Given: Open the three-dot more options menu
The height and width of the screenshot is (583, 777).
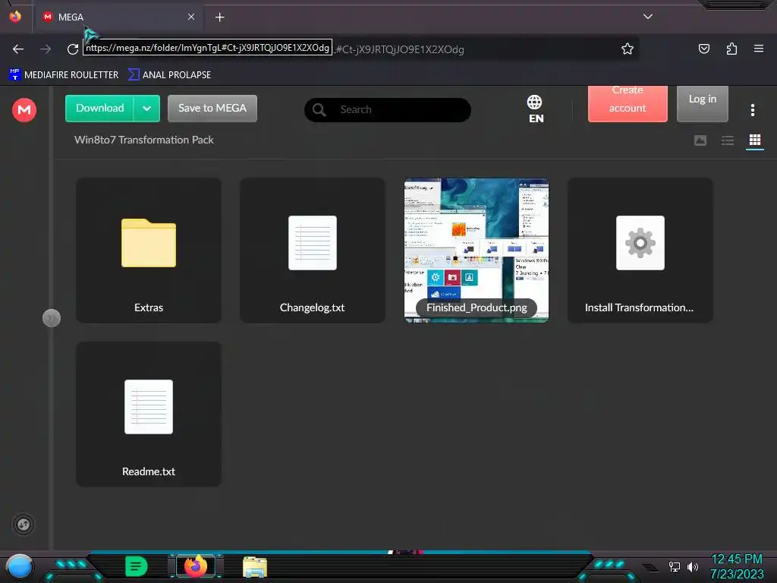Looking at the screenshot, I should 752,110.
